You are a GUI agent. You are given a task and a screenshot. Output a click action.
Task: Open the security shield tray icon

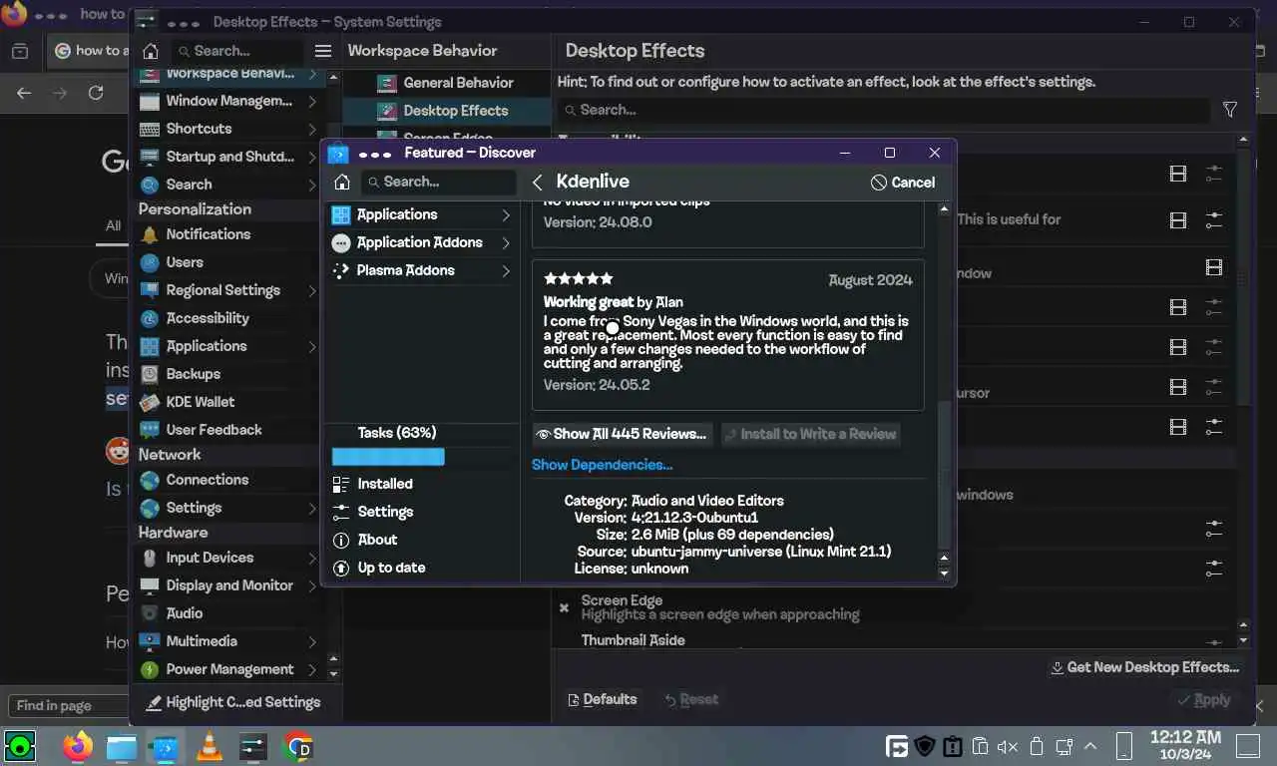point(925,746)
